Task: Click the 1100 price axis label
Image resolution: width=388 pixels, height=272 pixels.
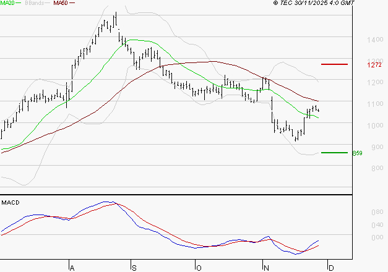Action: 375,104
